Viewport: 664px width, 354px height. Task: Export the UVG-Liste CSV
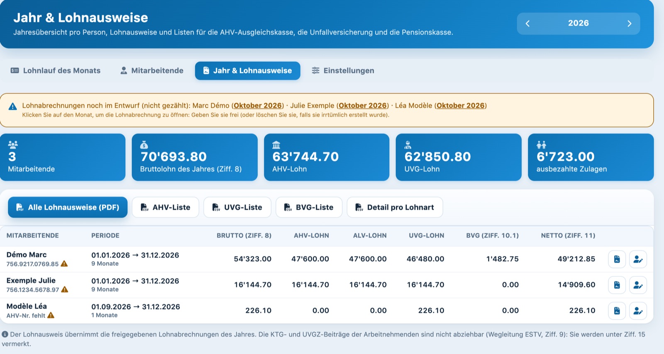237,207
